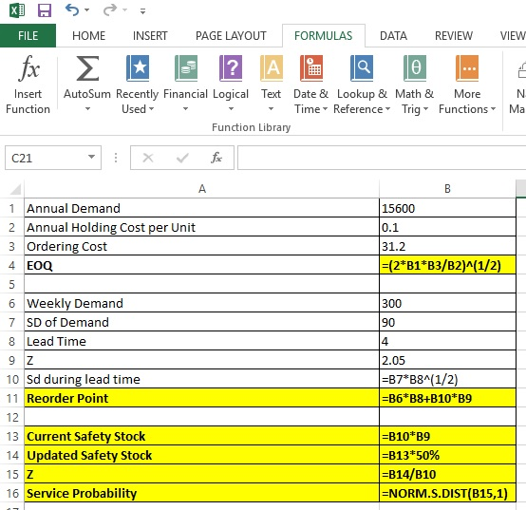Select the cell containing 15600
Viewport: 526px width, 510px height.
coord(447,208)
